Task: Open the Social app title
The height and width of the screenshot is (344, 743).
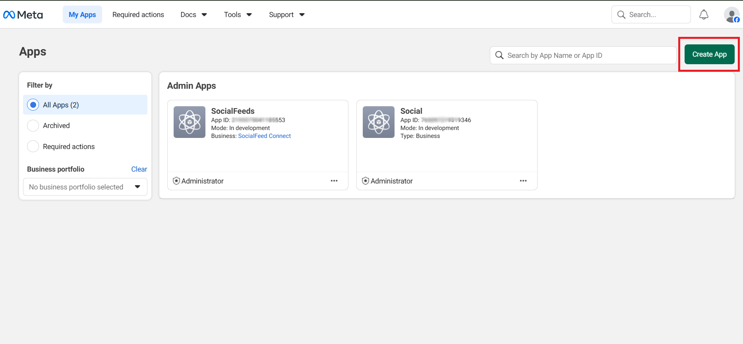Action: (411, 111)
